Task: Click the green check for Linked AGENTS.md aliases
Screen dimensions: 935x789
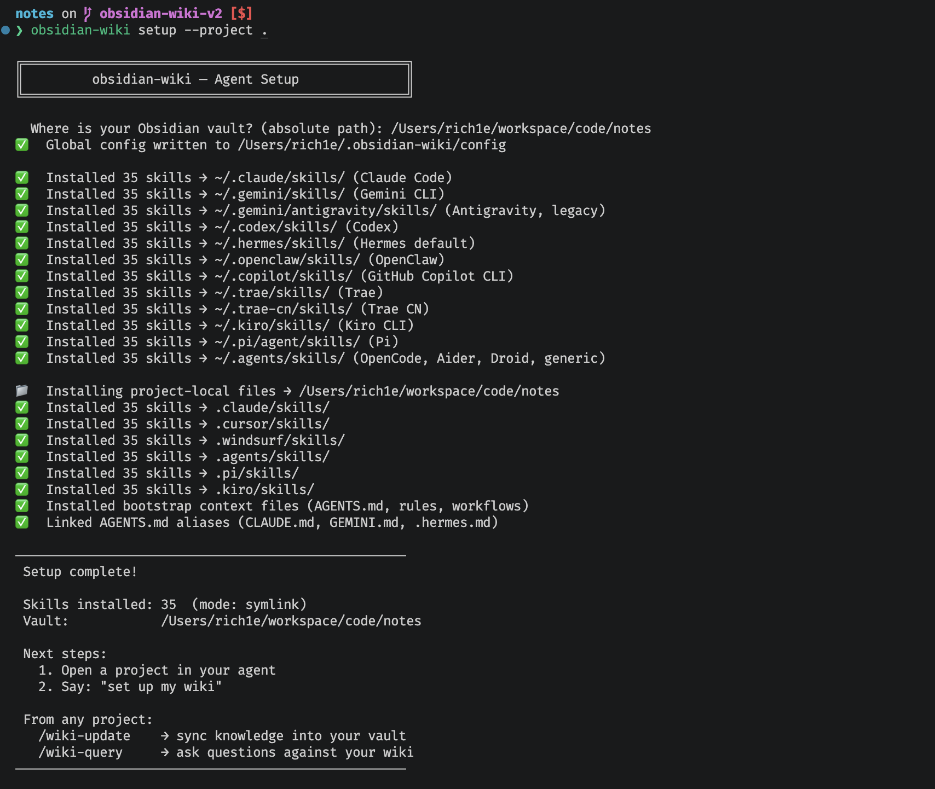Action: (x=22, y=522)
